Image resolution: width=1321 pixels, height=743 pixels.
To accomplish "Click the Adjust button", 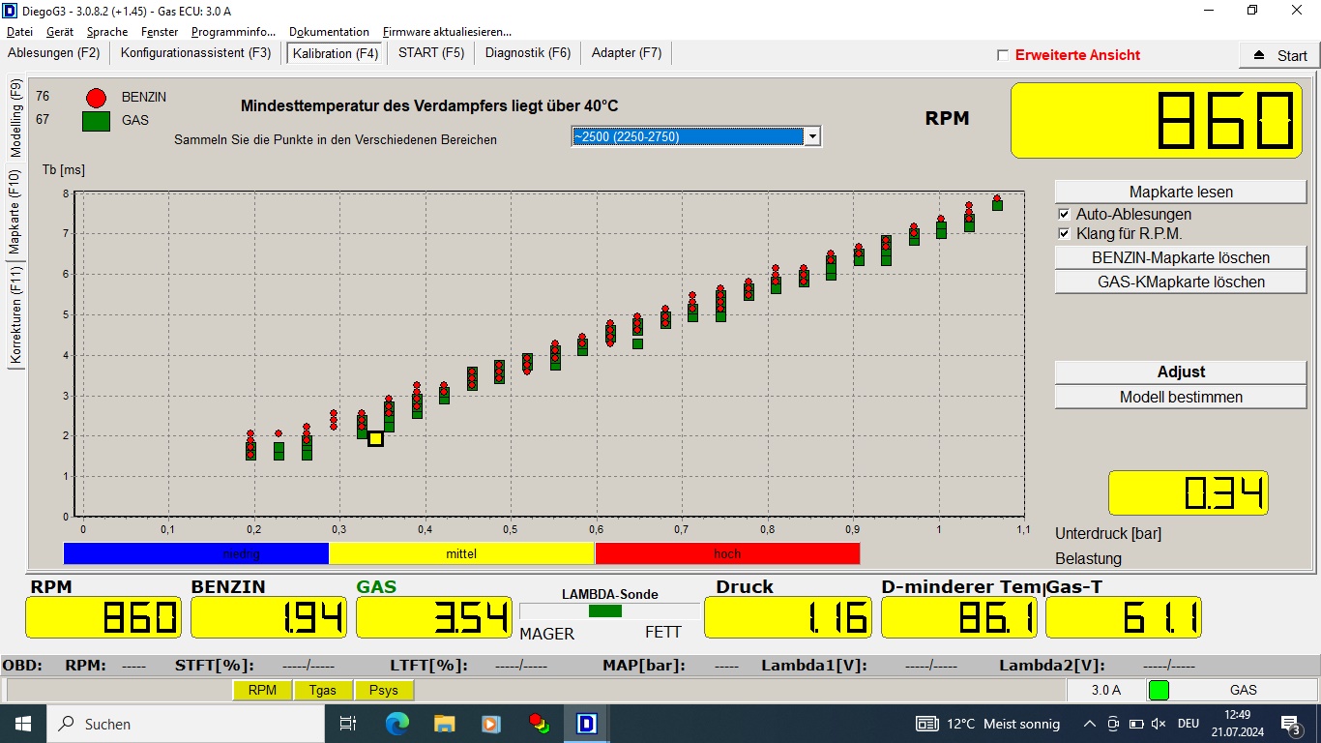I will coord(1181,371).
